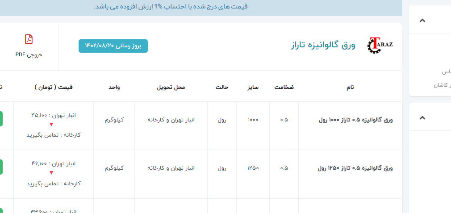Image resolution: width=451 pixels, height=213 pixels.
Task: Click the red PDF export icon
Action: [x=29, y=39]
